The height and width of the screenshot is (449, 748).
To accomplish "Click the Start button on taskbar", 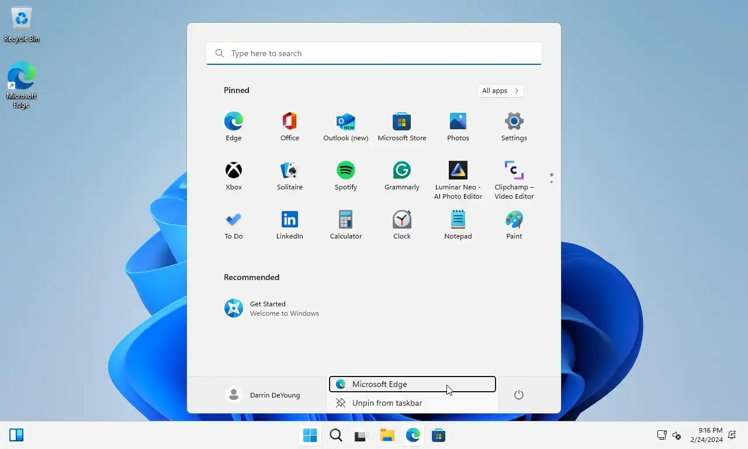I will (x=310, y=436).
